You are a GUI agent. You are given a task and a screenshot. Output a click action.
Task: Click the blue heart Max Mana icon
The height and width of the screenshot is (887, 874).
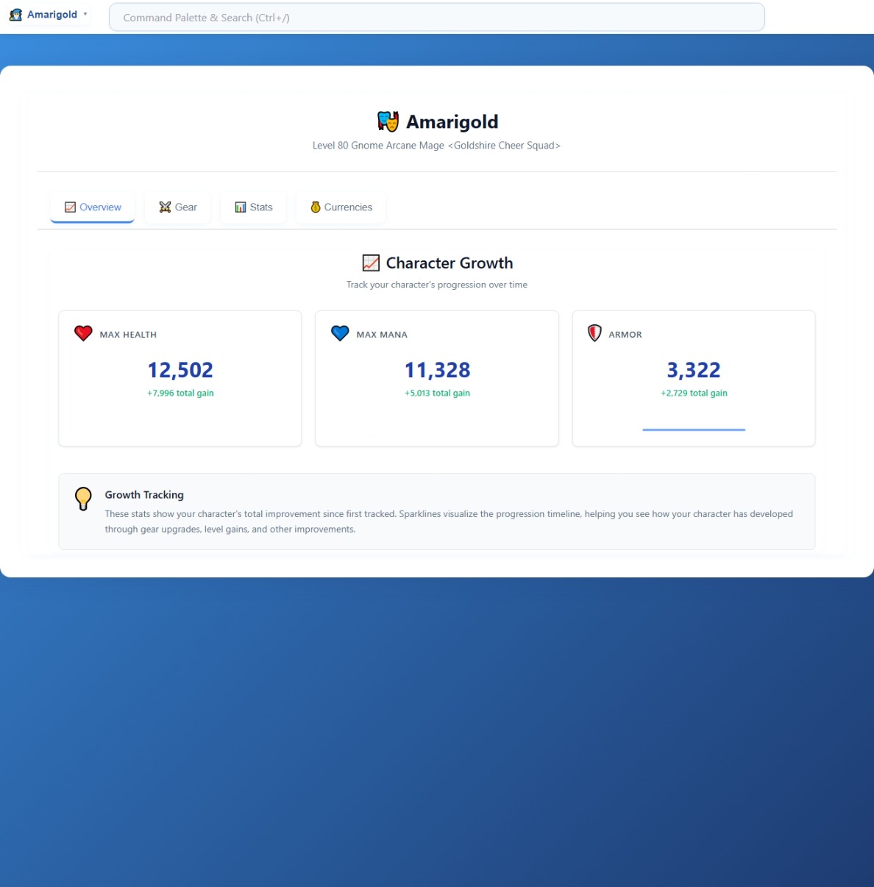tap(340, 333)
